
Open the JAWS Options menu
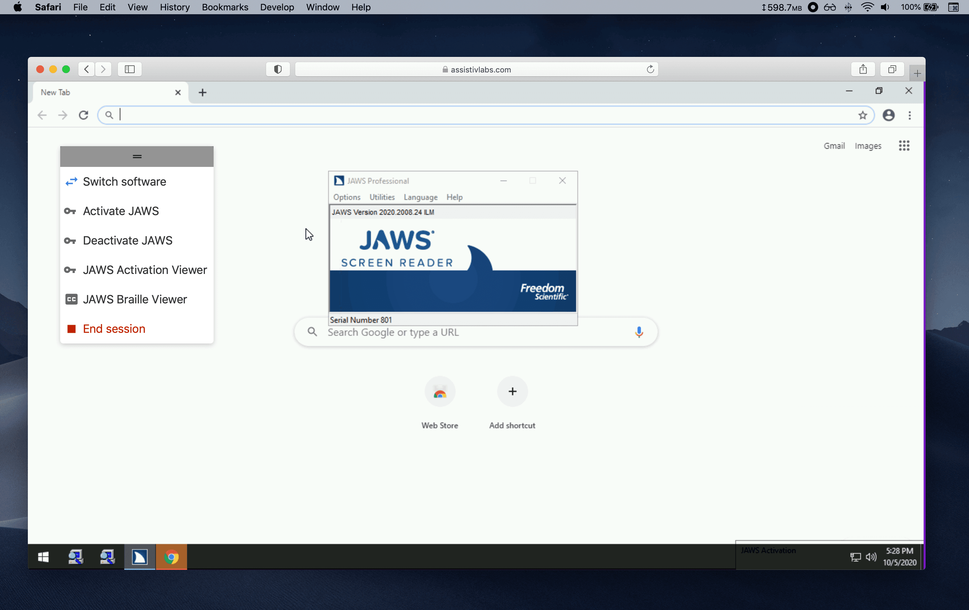point(347,197)
